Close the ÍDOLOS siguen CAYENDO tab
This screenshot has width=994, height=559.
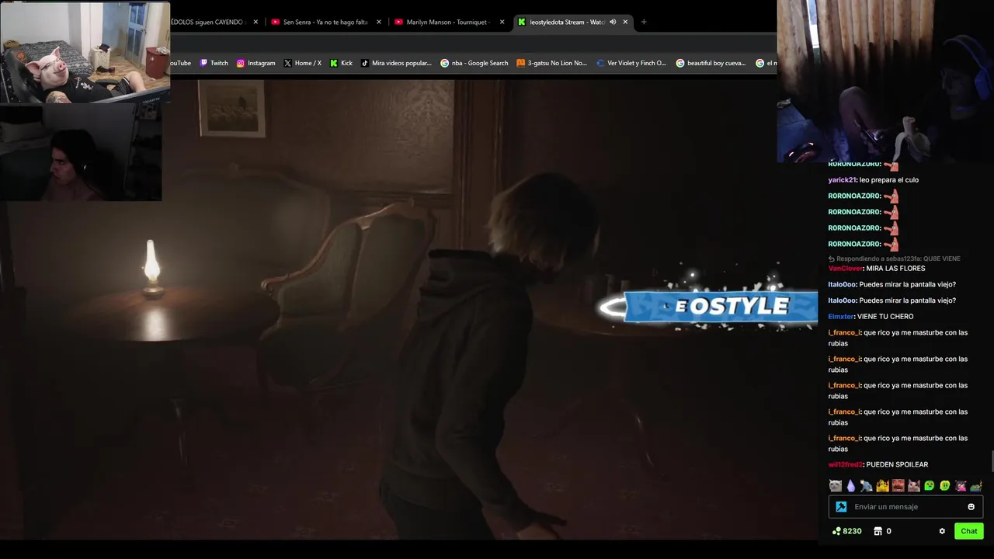tap(255, 22)
